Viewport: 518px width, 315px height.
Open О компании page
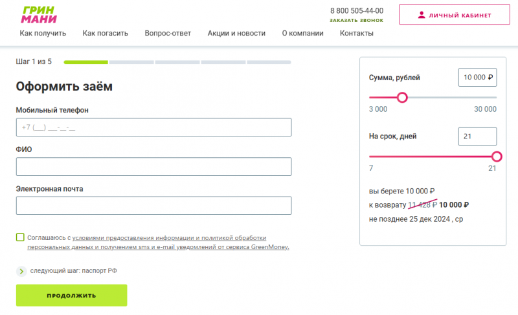[x=302, y=34]
